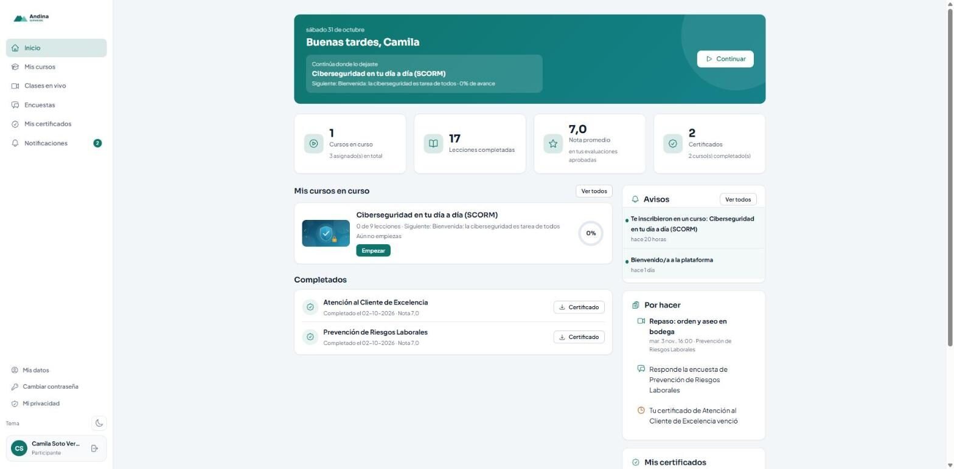
Task: Click the star icon on Nota promedio card
Action: click(553, 144)
